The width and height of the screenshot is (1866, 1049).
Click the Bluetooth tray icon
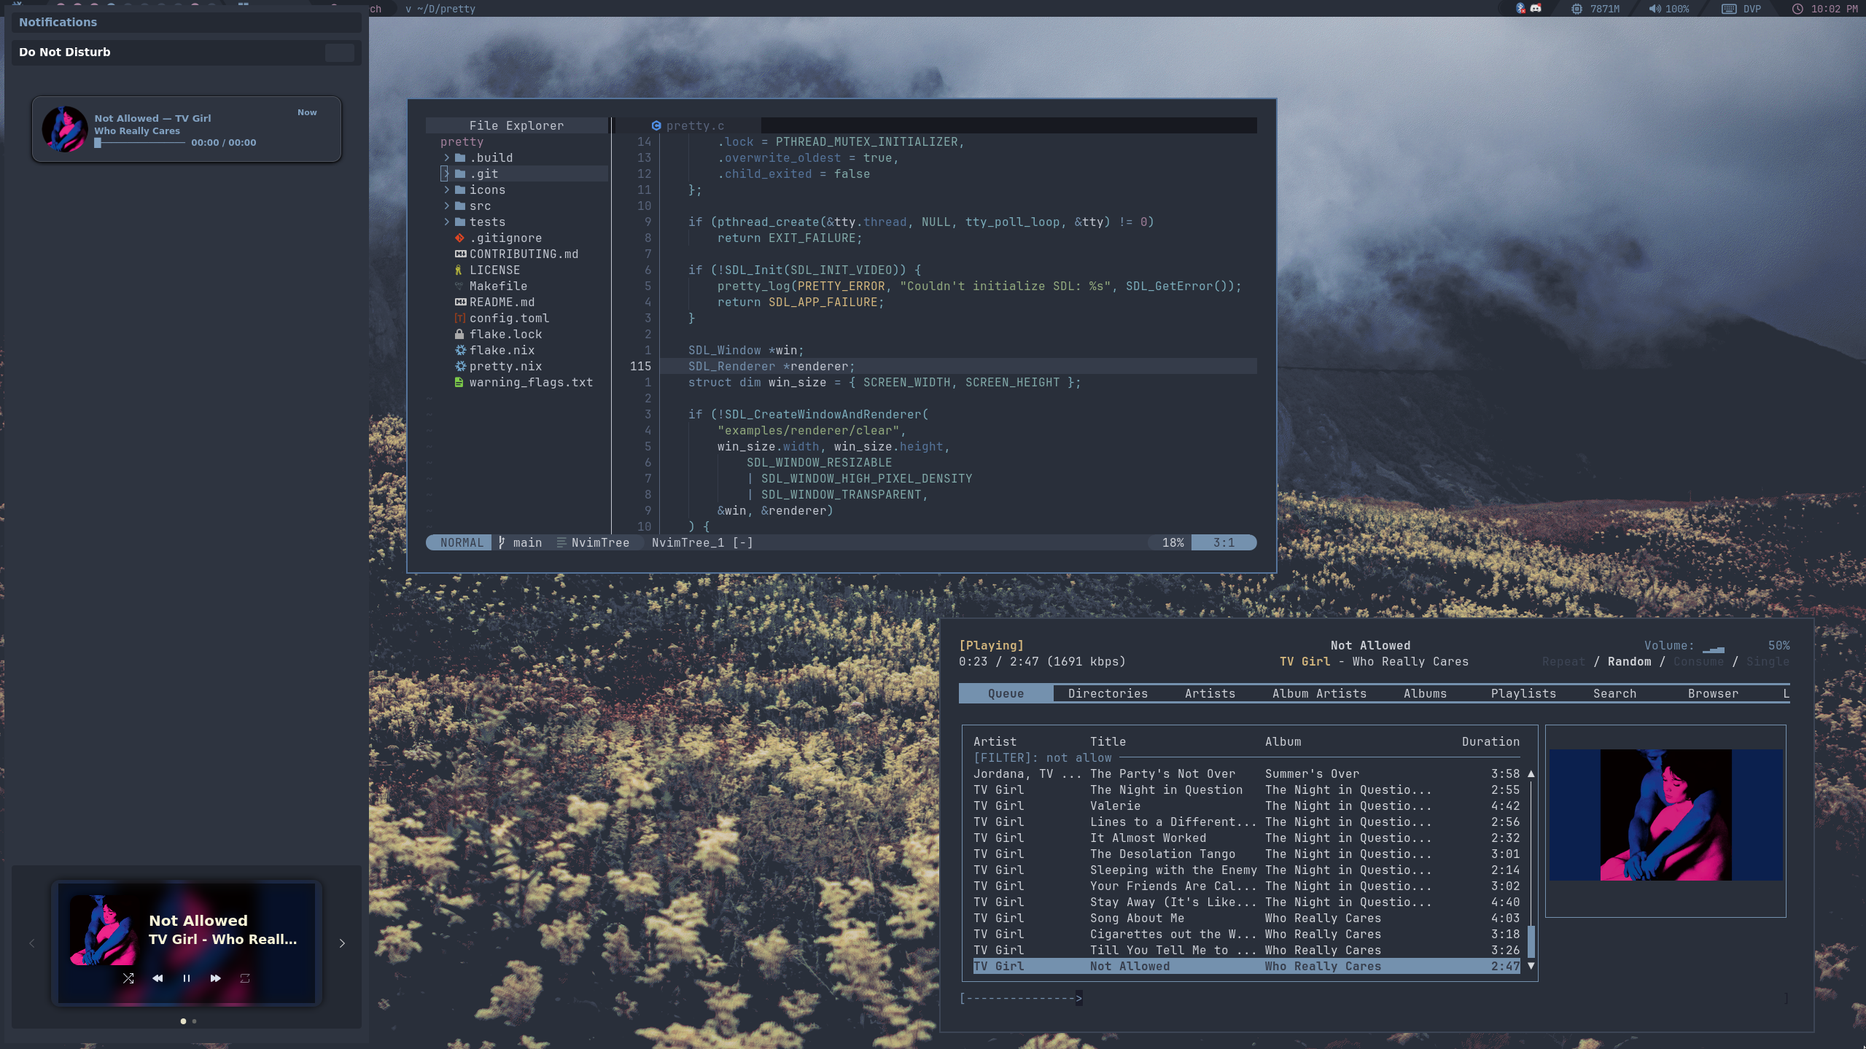[x=1520, y=9]
